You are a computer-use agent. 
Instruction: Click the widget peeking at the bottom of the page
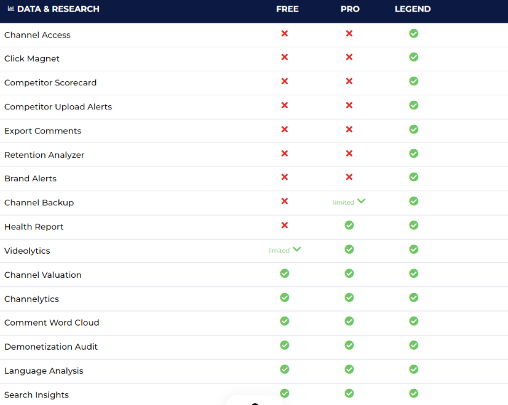point(254,401)
